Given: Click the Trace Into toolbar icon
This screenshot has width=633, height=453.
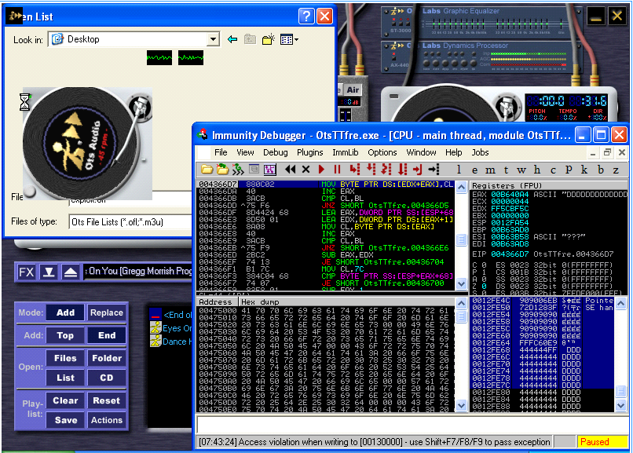Looking at the screenshot, I should coord(386,170).
